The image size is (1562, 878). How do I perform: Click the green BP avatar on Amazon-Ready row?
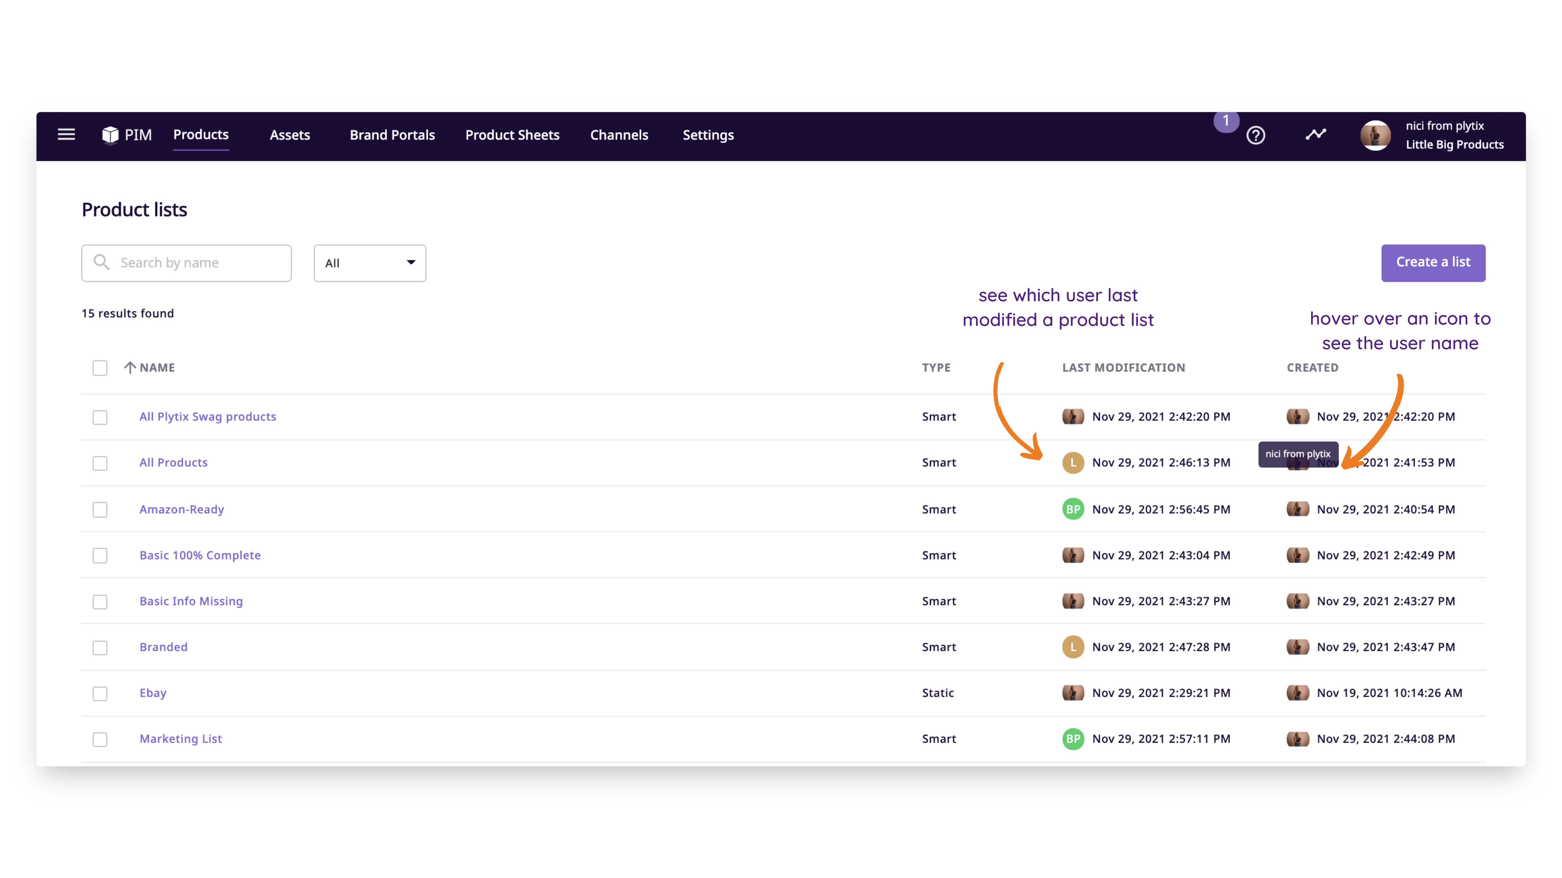click(x=1073, y=509)
